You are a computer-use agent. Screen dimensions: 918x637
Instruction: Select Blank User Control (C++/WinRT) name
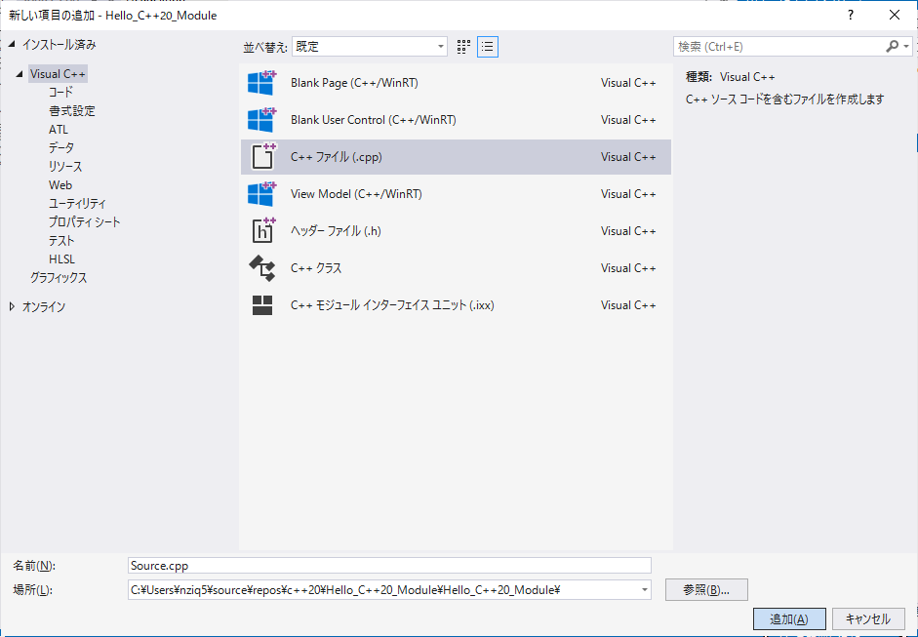point(373,120)
